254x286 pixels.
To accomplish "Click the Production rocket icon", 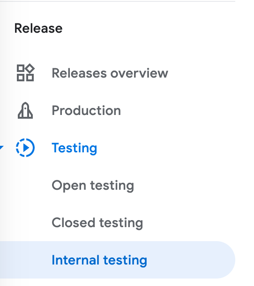I will tap(25, 110).
